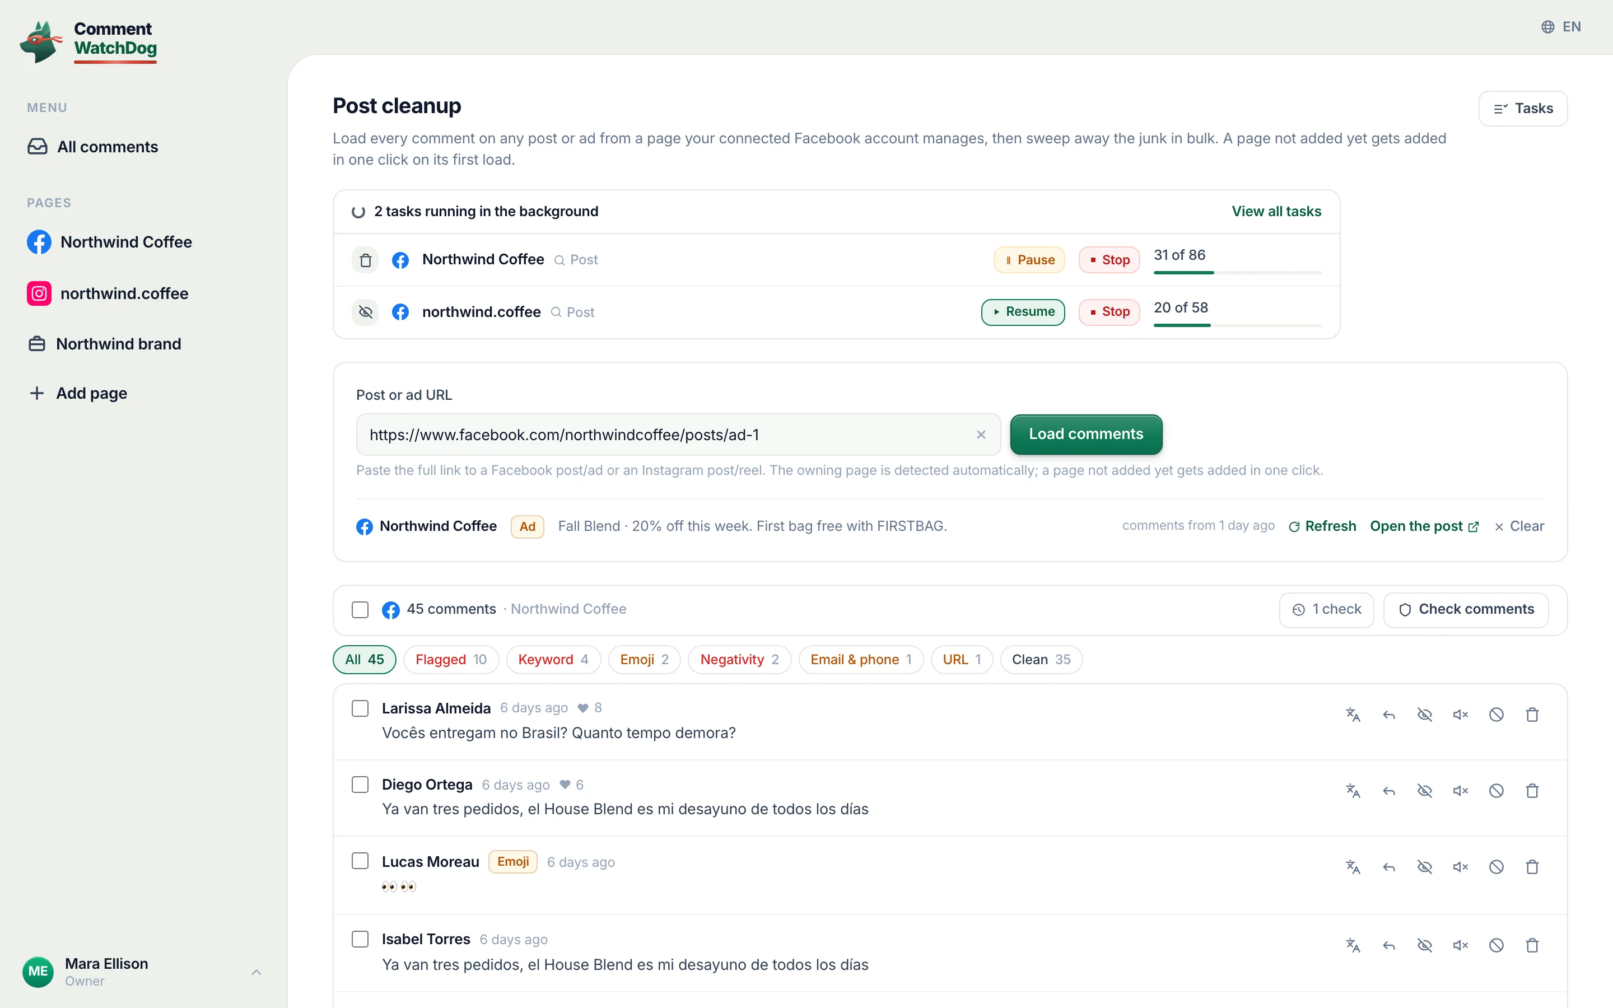Mute the author Isabel Torres
Viewport: 1613px width, 1008px height.
[1460, 945]
